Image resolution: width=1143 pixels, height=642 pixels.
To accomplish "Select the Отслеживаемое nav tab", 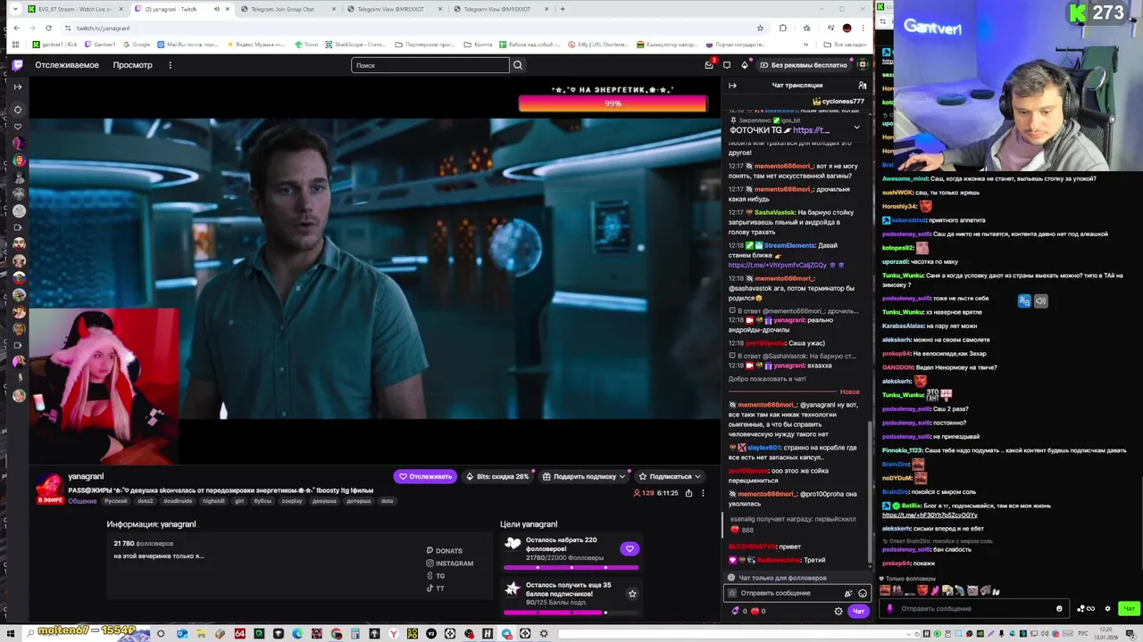I will (67, 65).
